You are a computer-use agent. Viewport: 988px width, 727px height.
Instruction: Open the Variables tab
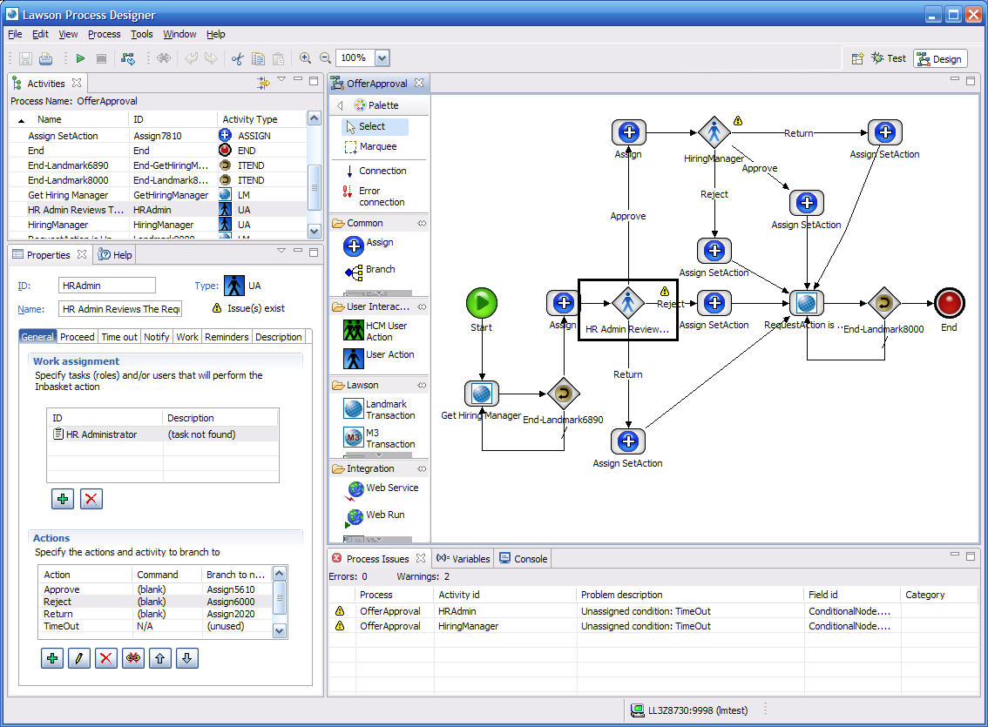click(464, 559)
